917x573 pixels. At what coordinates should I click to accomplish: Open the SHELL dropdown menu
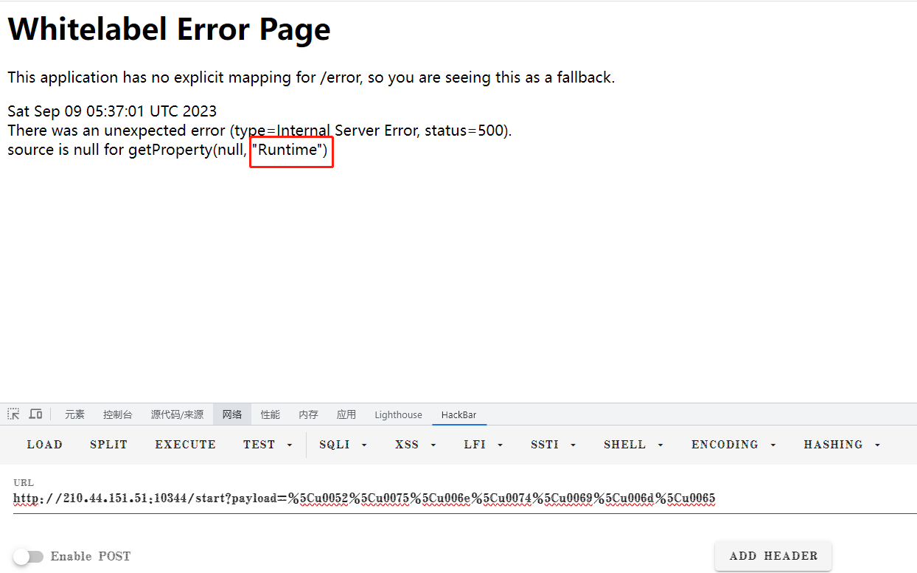[633, 445]
